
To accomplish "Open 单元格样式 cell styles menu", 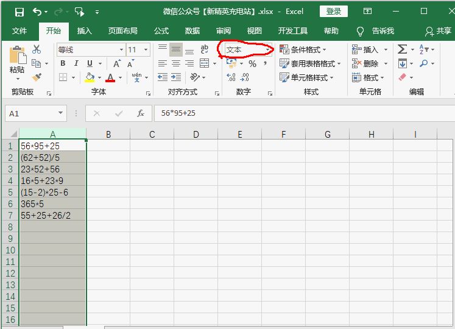I will (306, 77).
